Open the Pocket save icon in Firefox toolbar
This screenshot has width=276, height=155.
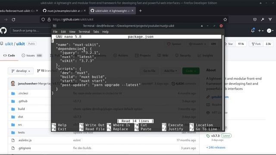(255, 19)
